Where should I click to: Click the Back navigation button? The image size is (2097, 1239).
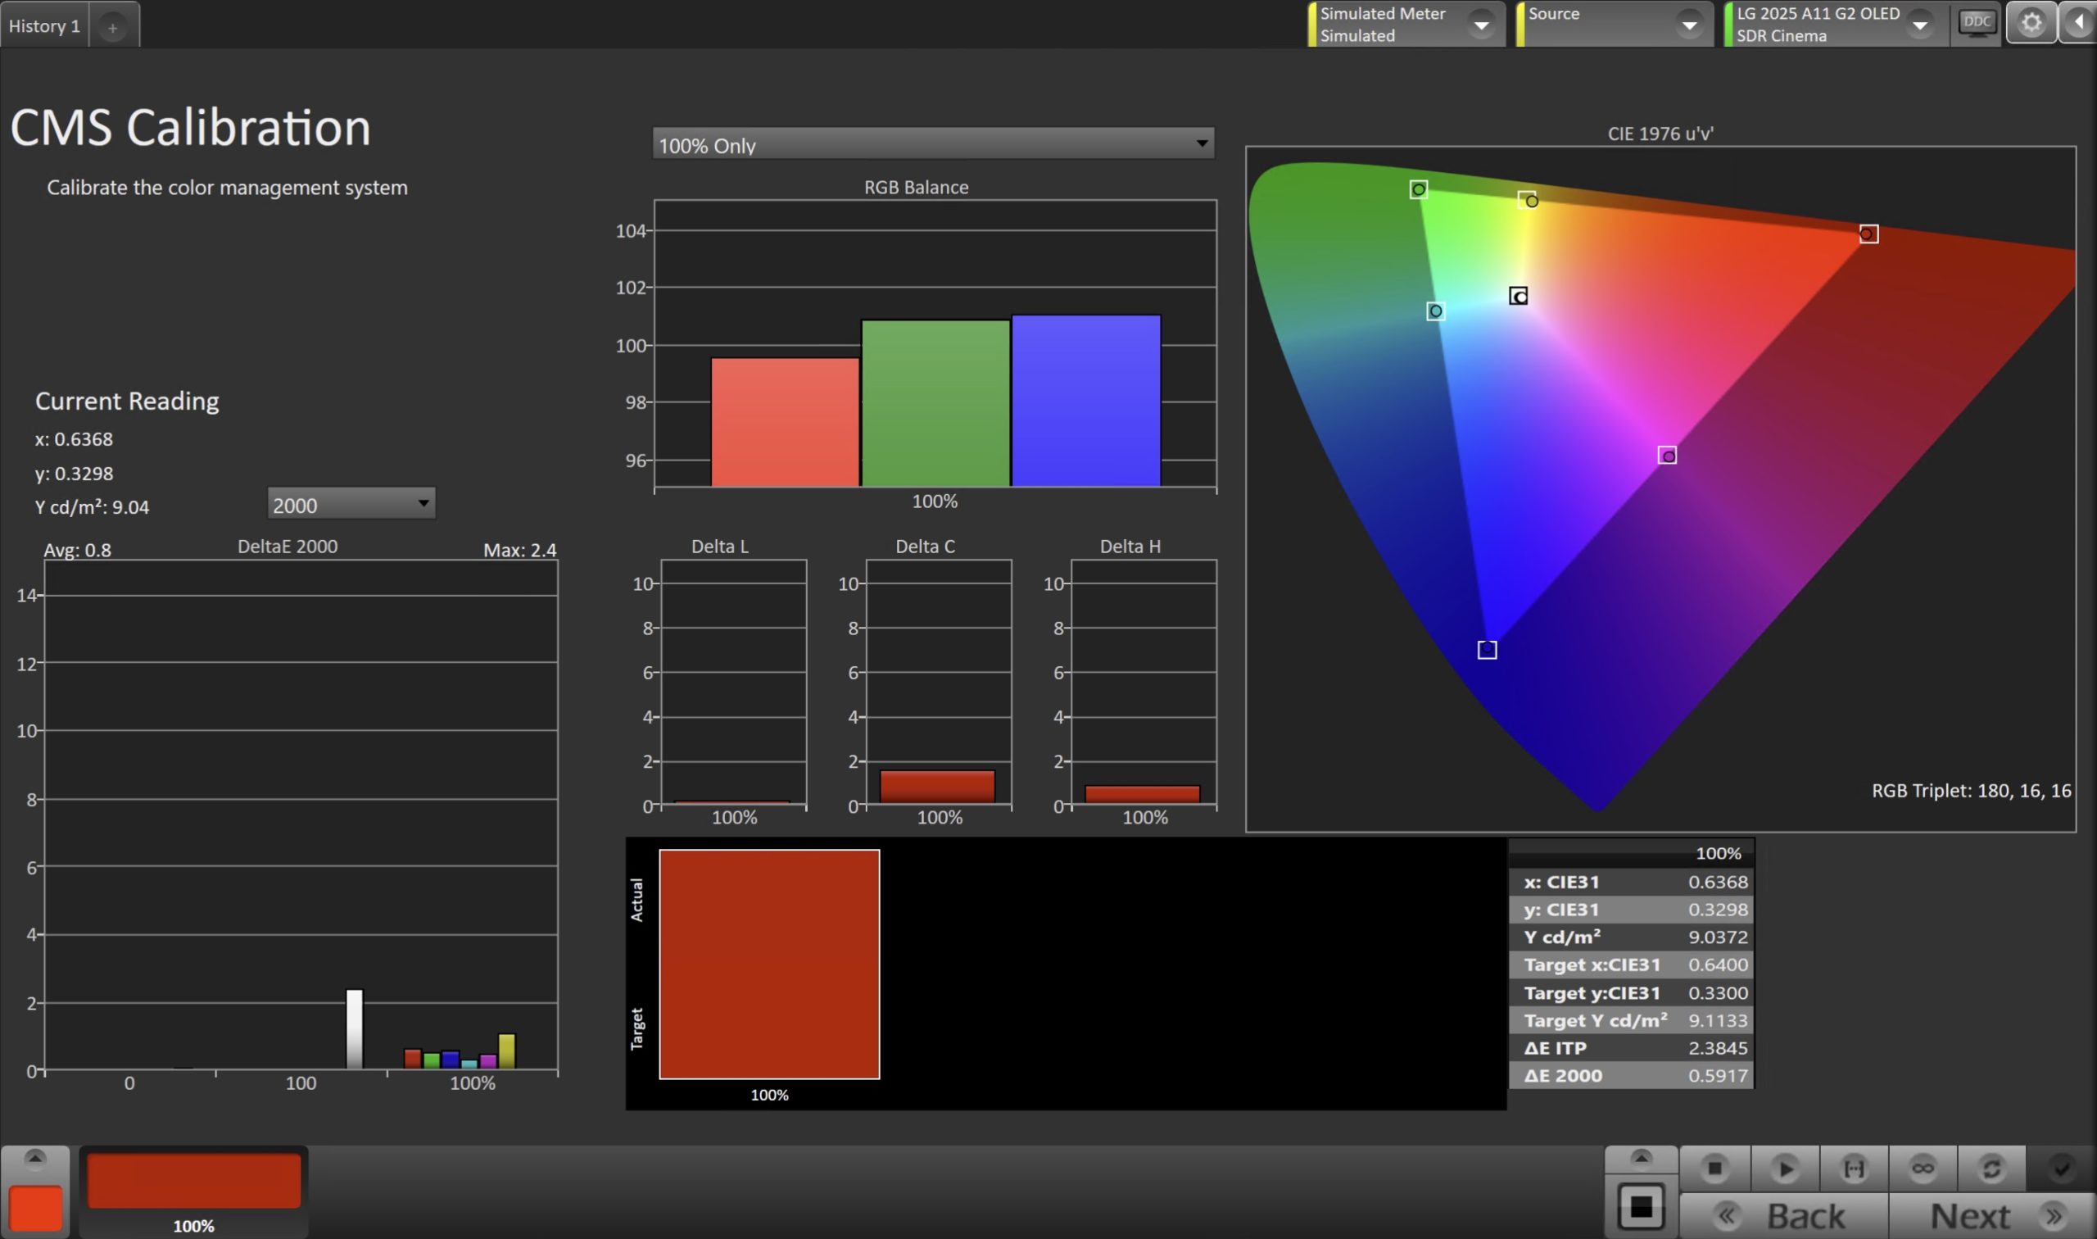[x=1784, y=1215]
